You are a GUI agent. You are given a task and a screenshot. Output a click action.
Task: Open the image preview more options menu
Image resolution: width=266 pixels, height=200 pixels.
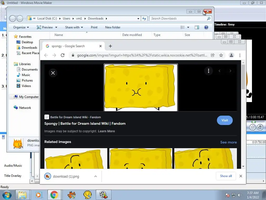[209, 71]
